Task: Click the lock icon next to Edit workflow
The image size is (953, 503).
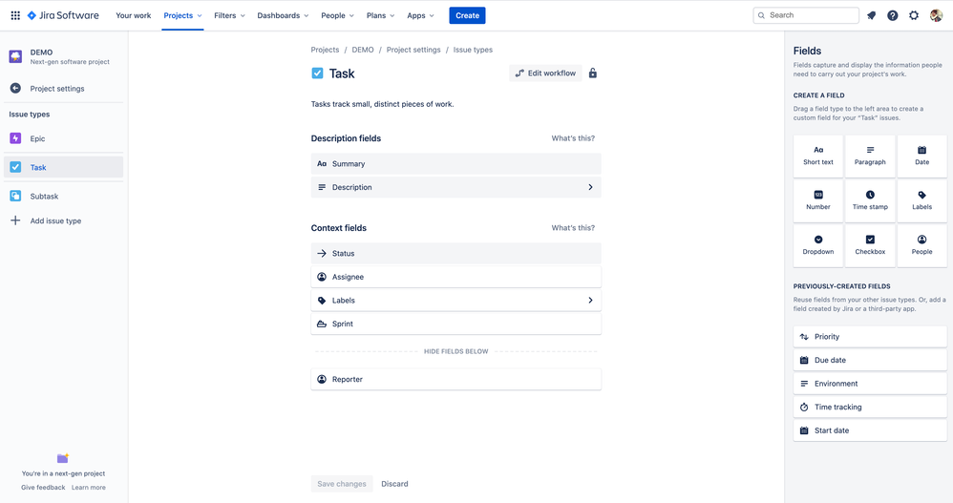Action: coord(593,73)
